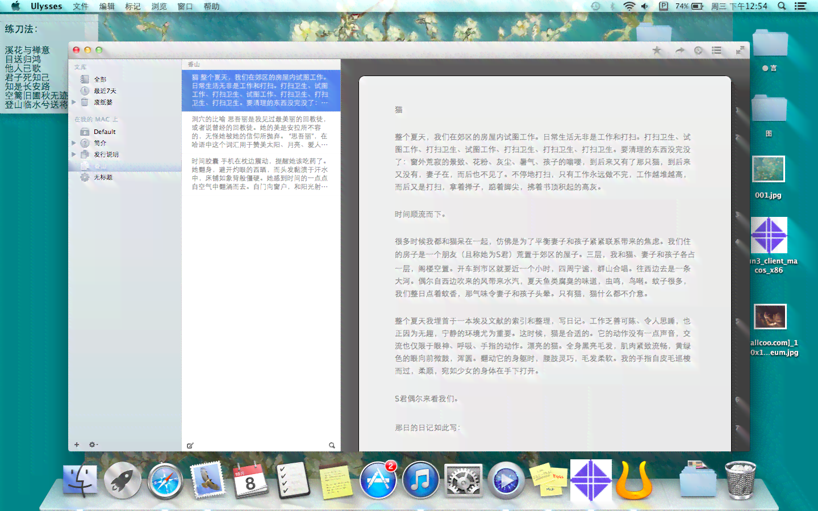Open the sheet starting with 猫 整个夏天

pyautogui.click(x=261, y=90)
